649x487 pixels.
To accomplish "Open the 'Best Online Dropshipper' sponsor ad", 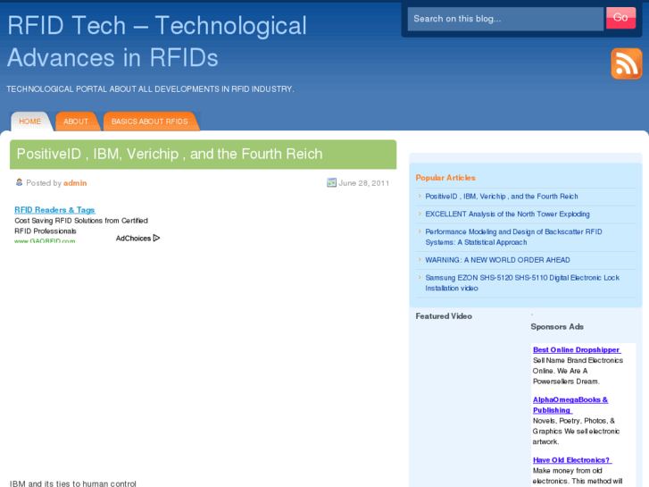I will click(x=577, y=349).
